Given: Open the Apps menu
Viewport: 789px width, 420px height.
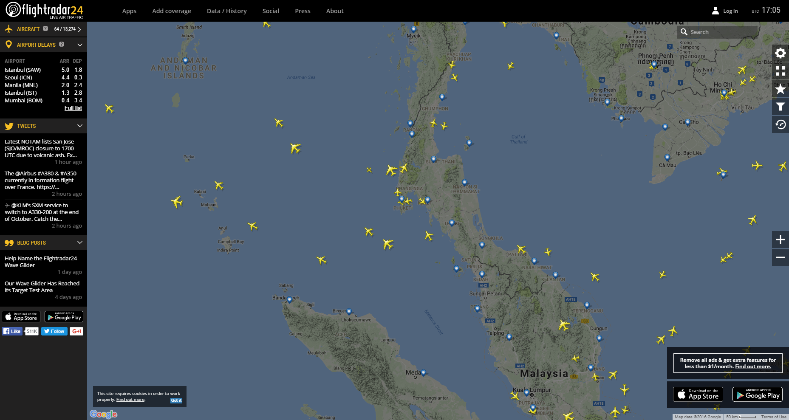Looking at the screenshot, I should (129, 11).
